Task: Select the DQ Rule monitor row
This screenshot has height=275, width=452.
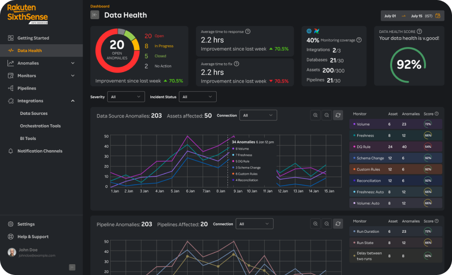Action: [395, 147]
